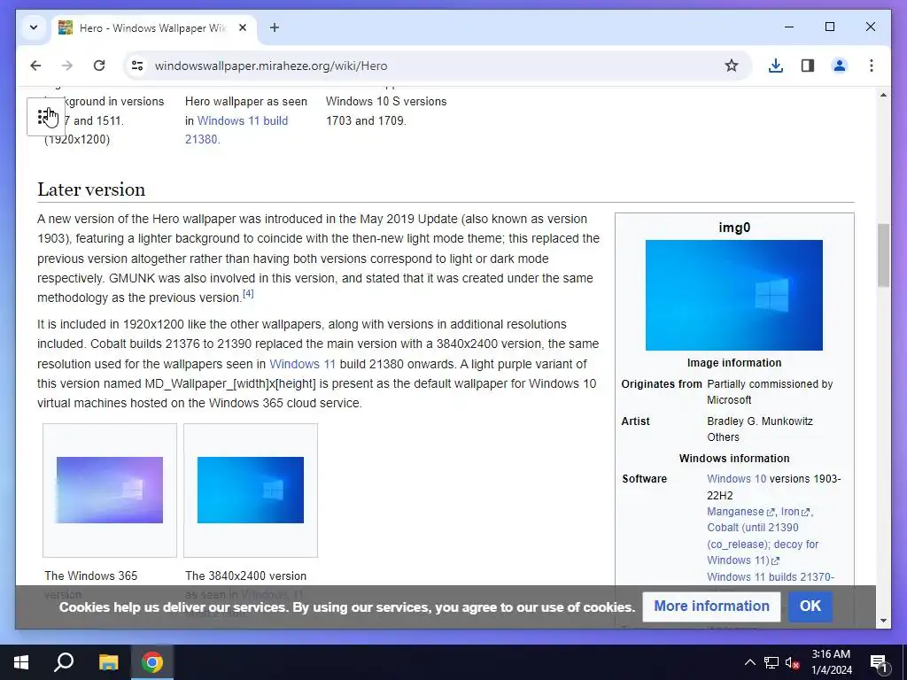Open the notification center icon
The image size is (907, 680).
pyautogui.click(x=879, y=662)
